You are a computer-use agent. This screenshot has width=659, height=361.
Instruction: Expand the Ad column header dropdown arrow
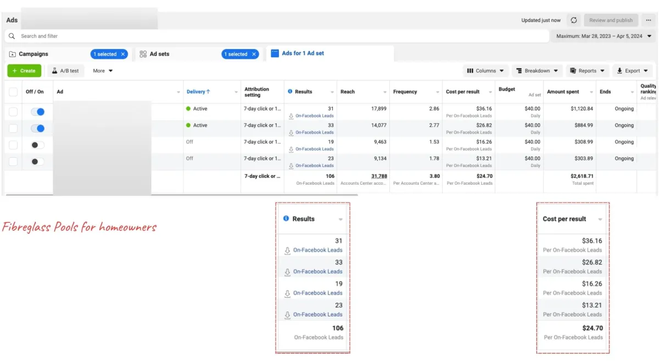(x=178, y=92)
